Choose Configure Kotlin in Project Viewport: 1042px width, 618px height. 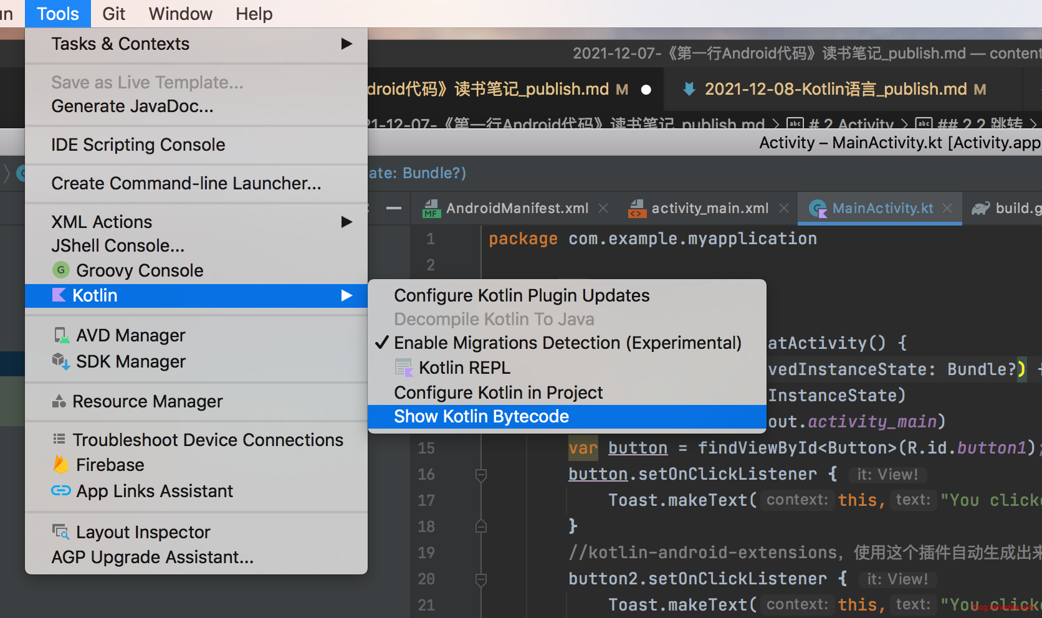click(498, 392)
